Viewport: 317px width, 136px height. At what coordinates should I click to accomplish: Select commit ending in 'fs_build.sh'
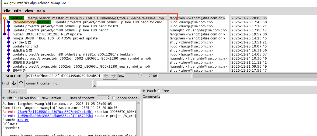click(72, 54)
